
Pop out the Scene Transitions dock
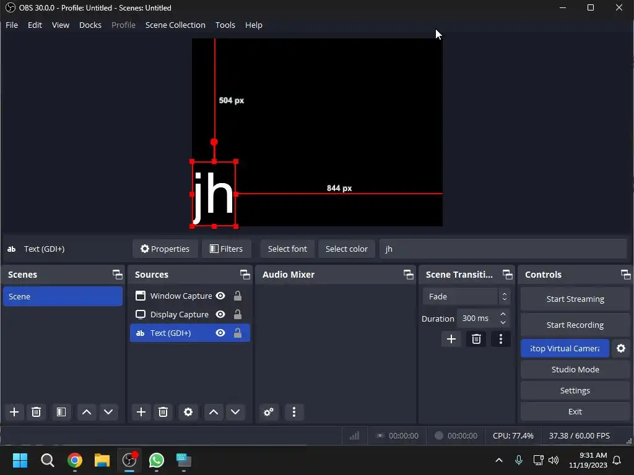pos(508,275)
